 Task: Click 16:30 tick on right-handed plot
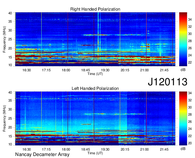pyautogui.click(x=27, y=70)
